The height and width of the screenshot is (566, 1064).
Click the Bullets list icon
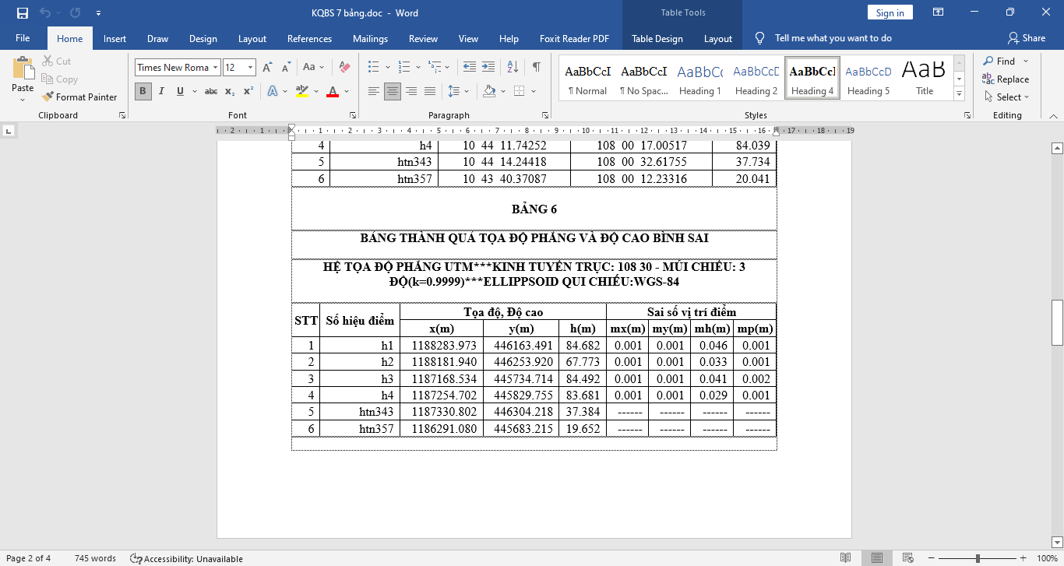pyautogui.click(x=374, y=67)
